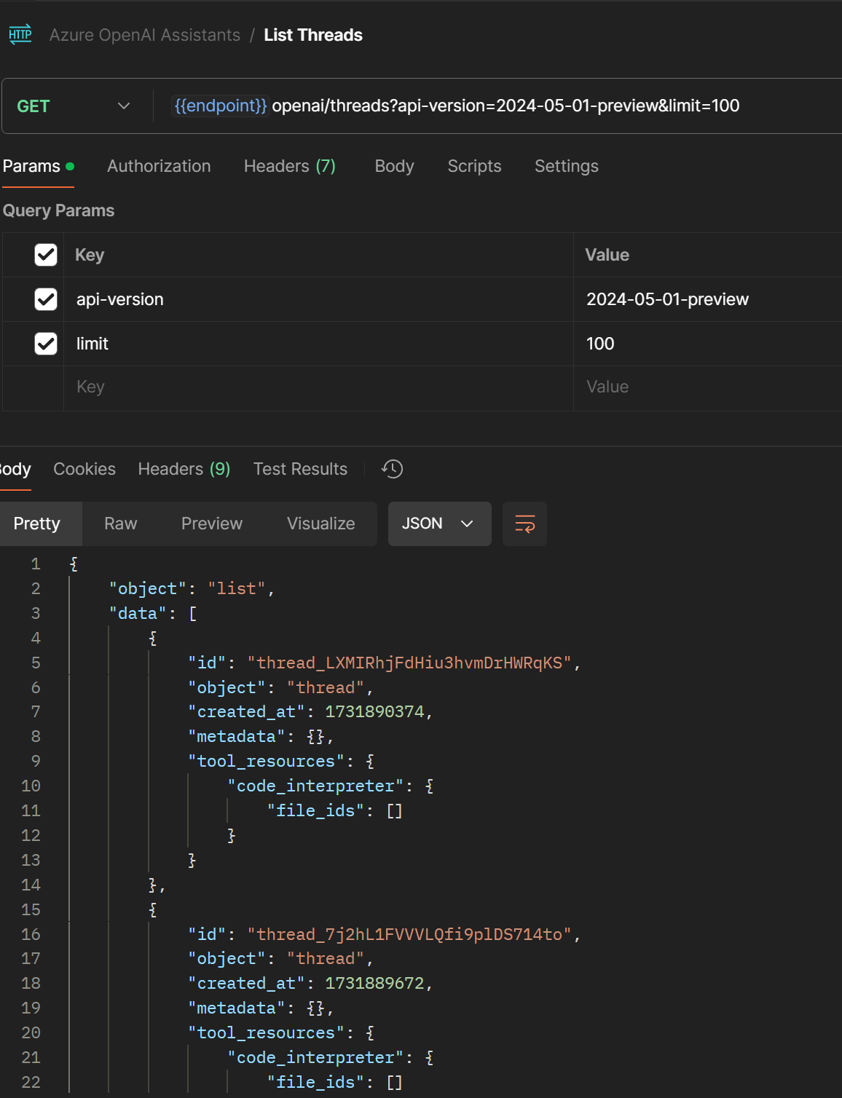The width and height of the screenshot is (842, 1098).
Task: Click the created_at value 1731889672
Action: tap(374, 983)
